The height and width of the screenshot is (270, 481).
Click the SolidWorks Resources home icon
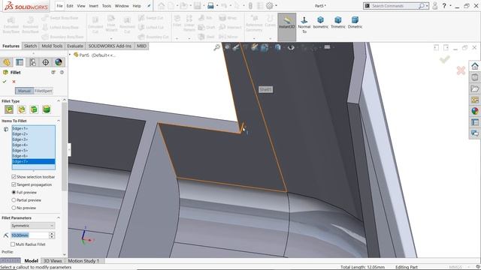coord(475,66)
